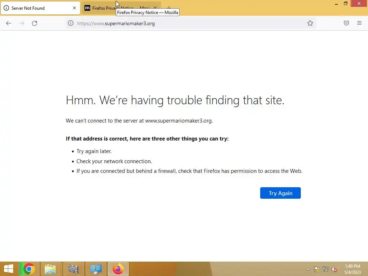Click the 'Hmm. We're having trouble' heading

tap(175, 100)
